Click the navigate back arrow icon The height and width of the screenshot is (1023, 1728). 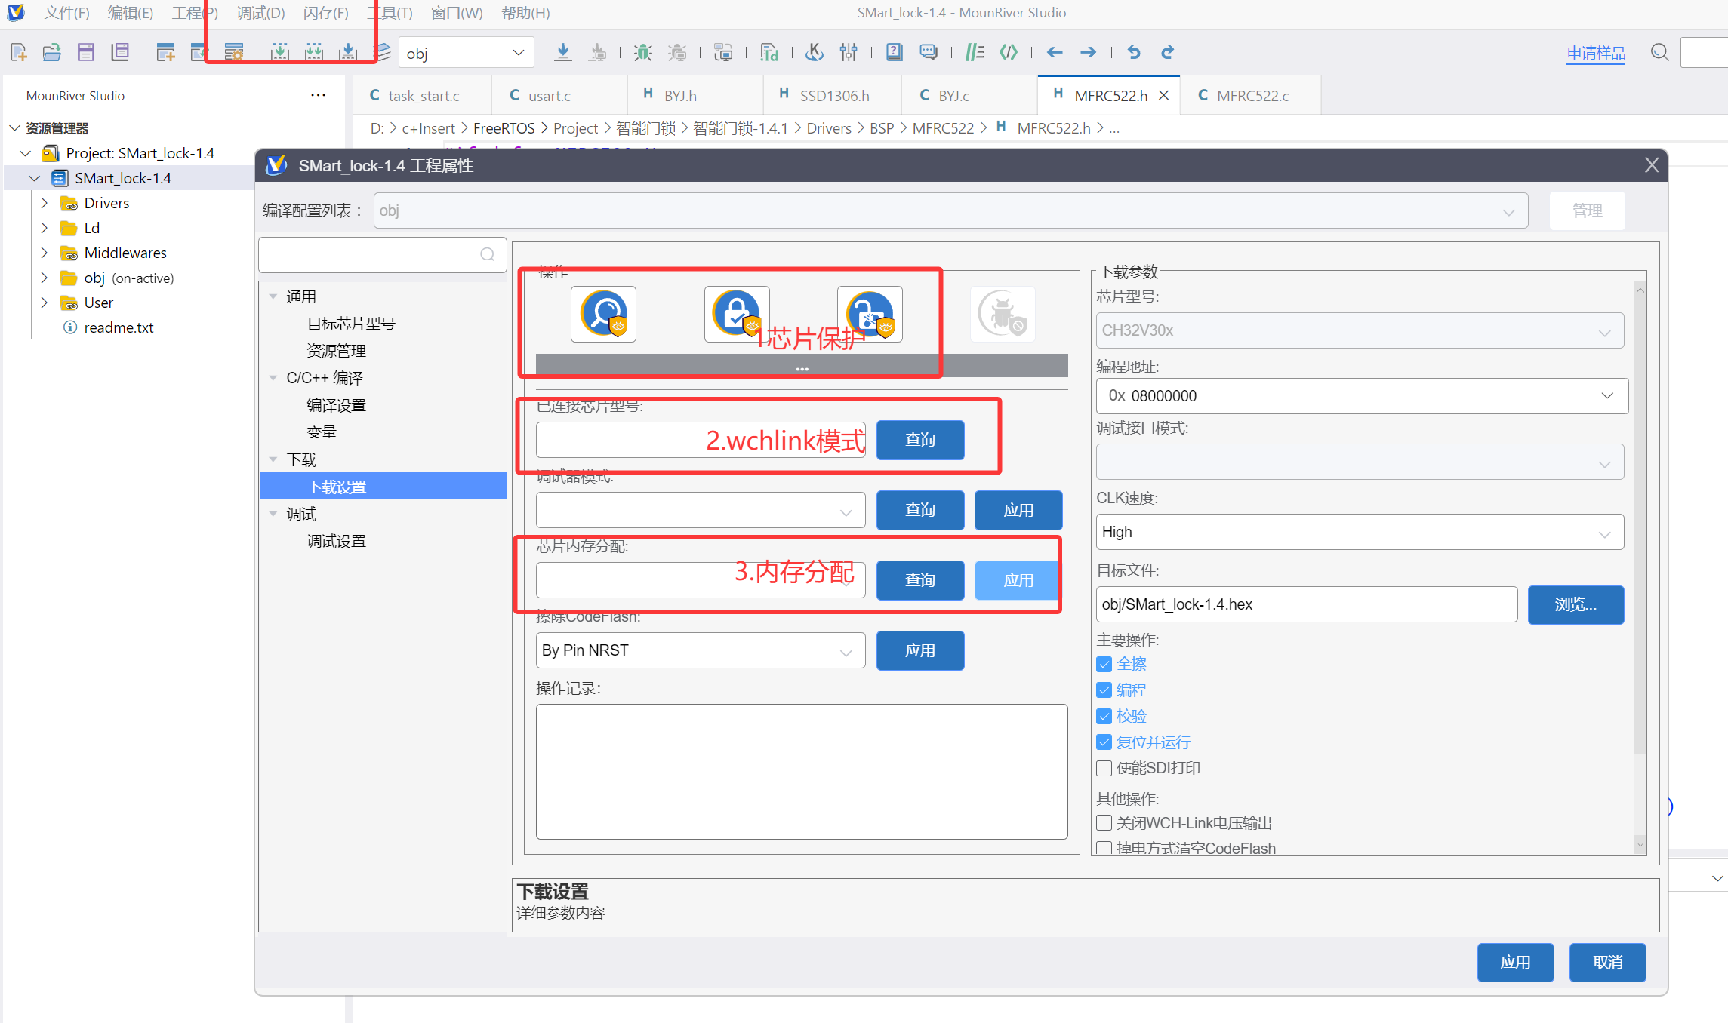click(x=1055, y=52)
